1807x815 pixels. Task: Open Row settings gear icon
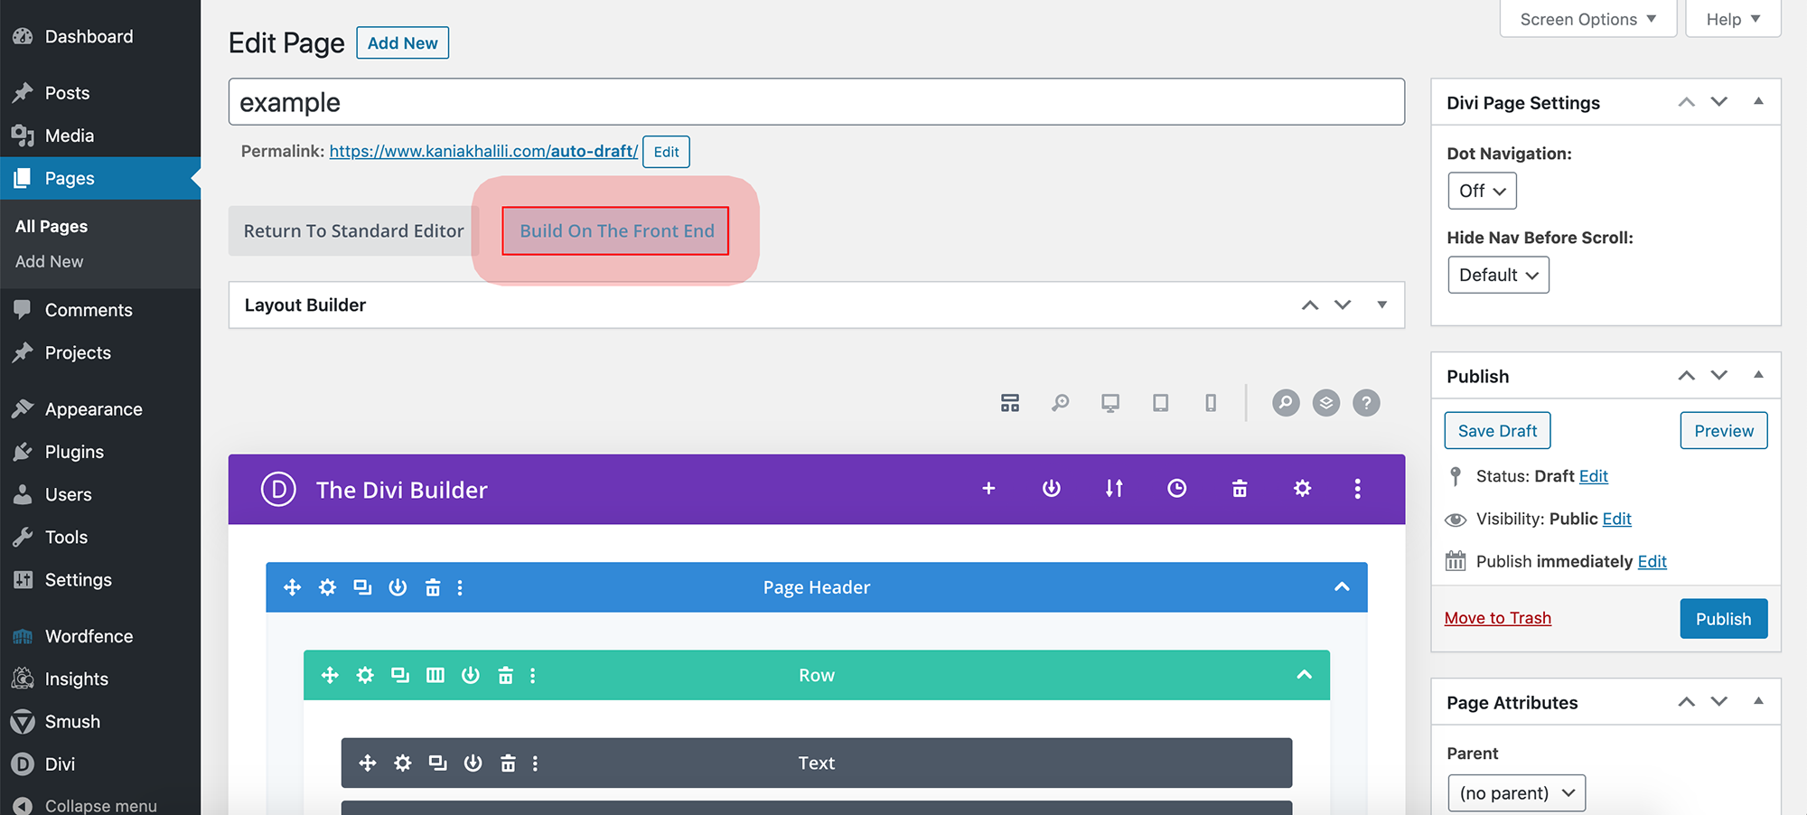point(364,675)
